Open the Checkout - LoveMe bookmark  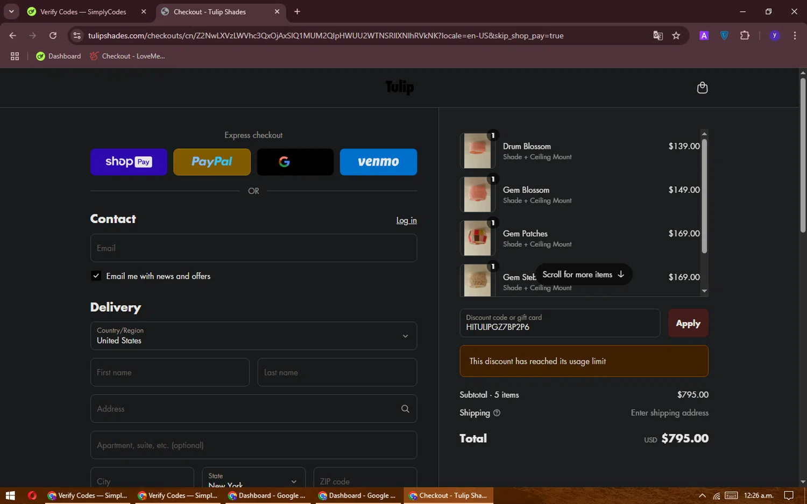(x=128, y=56)
